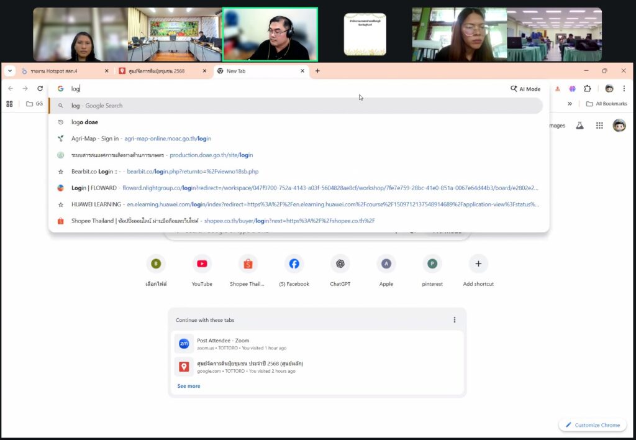Launch the ChatGPT shortcut
Image resolution: width=636 pixels, height=440 pixels.
340,264
